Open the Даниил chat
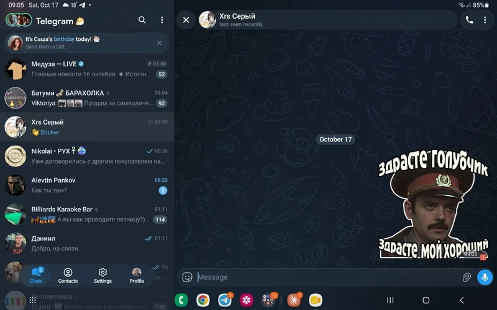 click(87, 243)
